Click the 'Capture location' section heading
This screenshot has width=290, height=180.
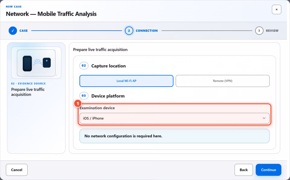click(x=108, y=66)
